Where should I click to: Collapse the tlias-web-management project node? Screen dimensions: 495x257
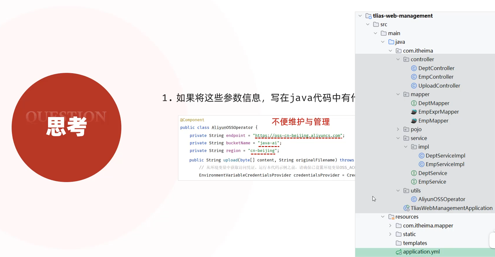360,16
